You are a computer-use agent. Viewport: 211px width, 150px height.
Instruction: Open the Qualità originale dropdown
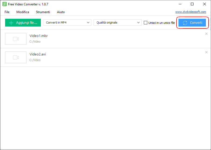pyautogui.click(x=117, y=22)
